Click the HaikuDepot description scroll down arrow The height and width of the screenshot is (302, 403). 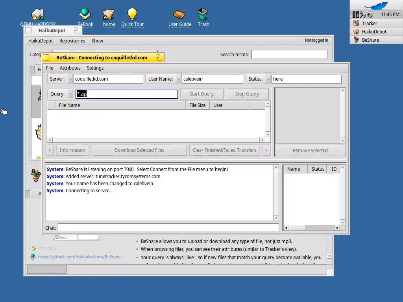pos(329,256)
